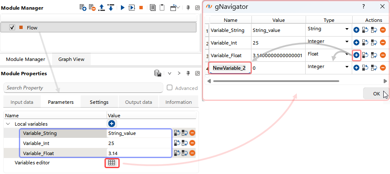Switch to the Module Manager tab
Screen dimensions: 390x174
click(x=26, y=59)
